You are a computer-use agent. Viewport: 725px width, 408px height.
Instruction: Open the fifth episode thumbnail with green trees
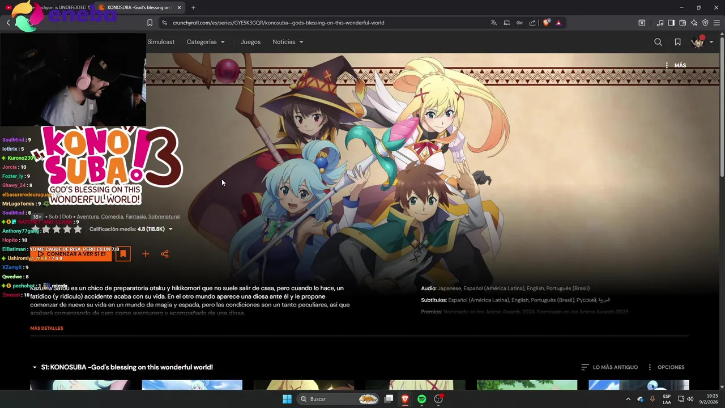[527, 385]
